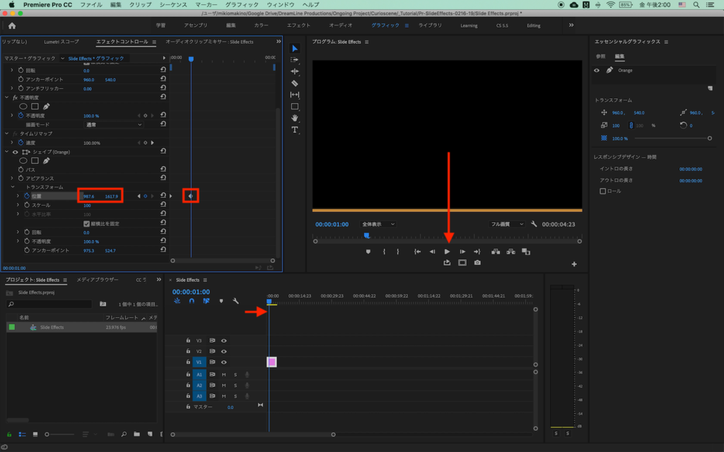Enable the ロール checkbox
Viewport: 724px width, 452px height.
[602, 191]
